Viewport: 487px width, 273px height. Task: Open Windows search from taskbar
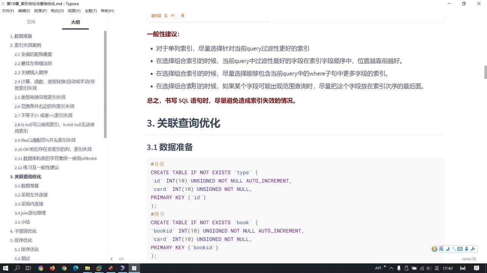point(17,268)
